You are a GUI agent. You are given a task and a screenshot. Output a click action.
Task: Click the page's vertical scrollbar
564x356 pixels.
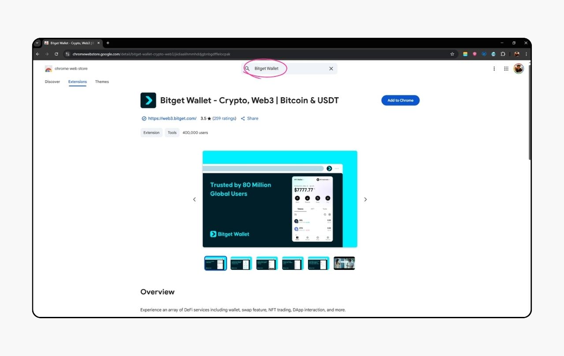pyautogui.click(x=529, y=113)
